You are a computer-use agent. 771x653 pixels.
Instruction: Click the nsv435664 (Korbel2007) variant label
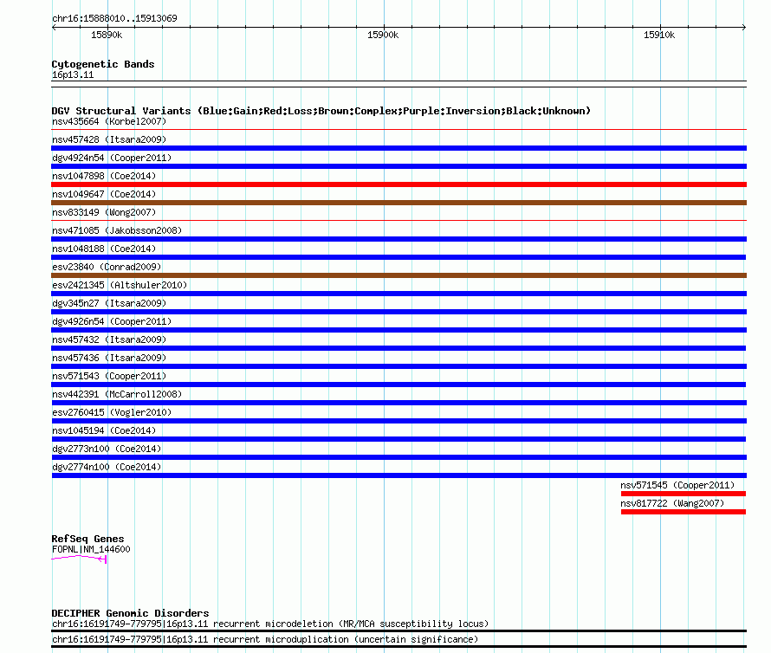tap(109, 121)
